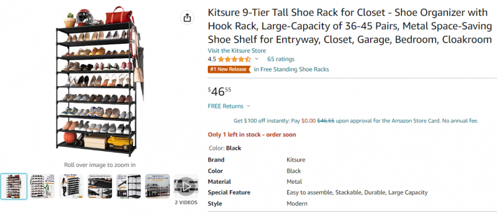The width and height of the screenshot is (497, 214).
Task: Click the share icon above product image
Action: (x=187, y=17)
